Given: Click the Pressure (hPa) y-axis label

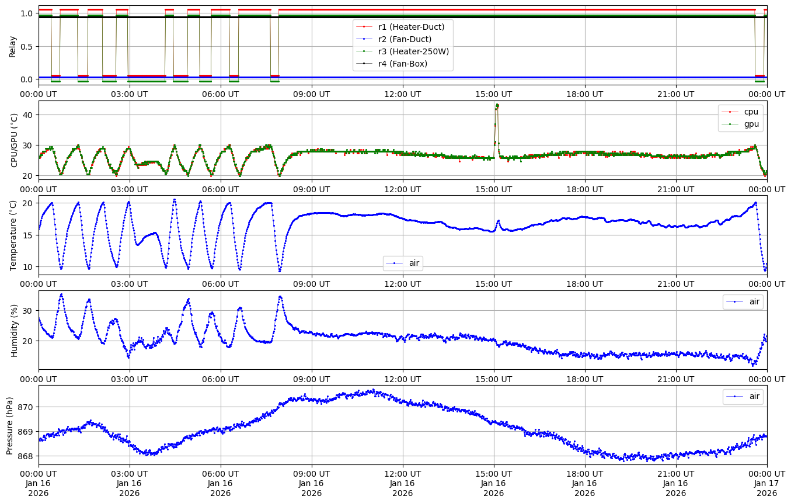Looking at the screenshot, I should click(x=10, y=425).
